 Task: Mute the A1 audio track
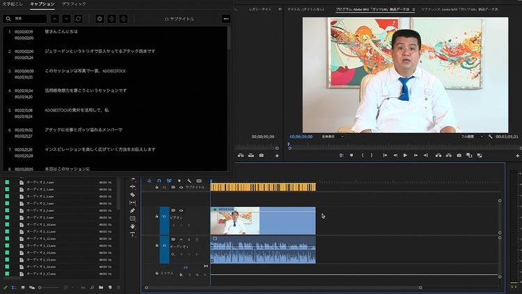pos(181,240)
